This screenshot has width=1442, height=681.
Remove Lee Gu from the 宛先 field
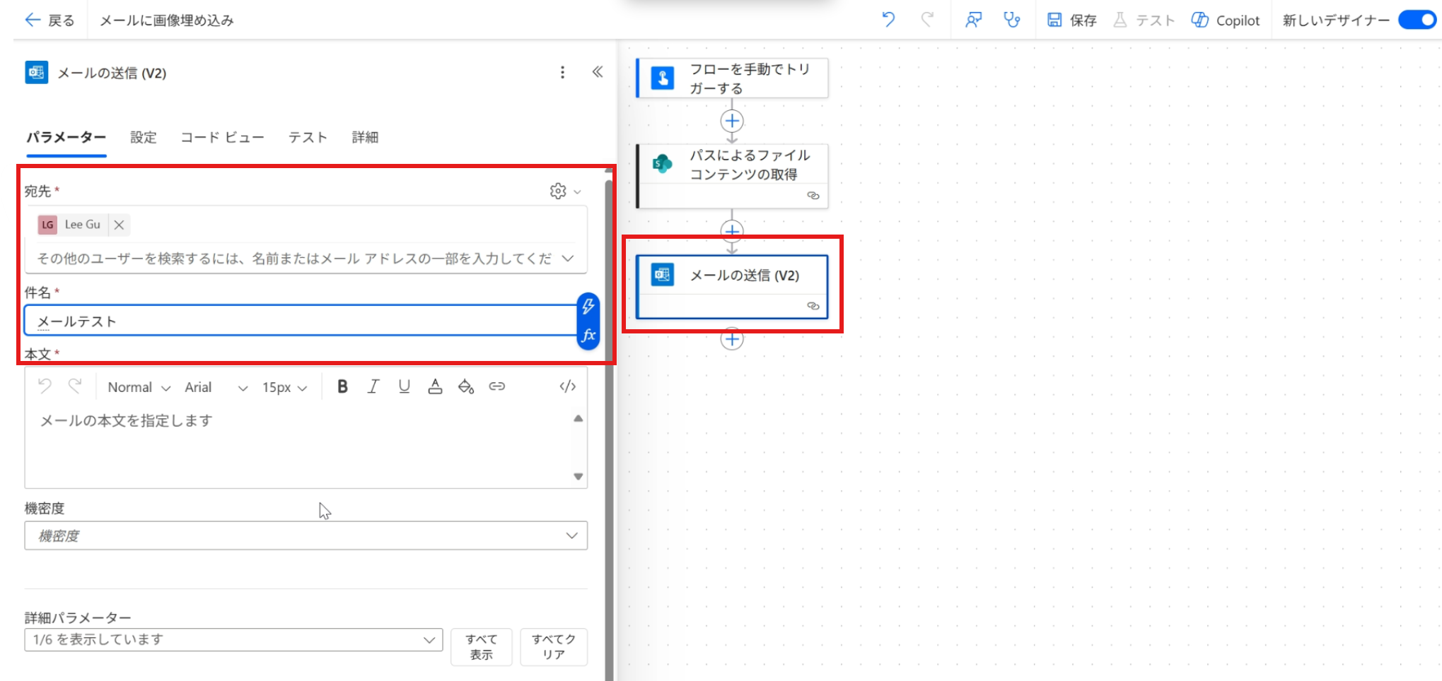119,225
